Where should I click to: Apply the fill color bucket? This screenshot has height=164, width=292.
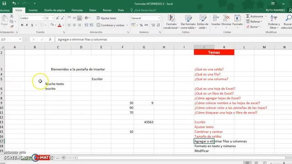tap(52, 25)
